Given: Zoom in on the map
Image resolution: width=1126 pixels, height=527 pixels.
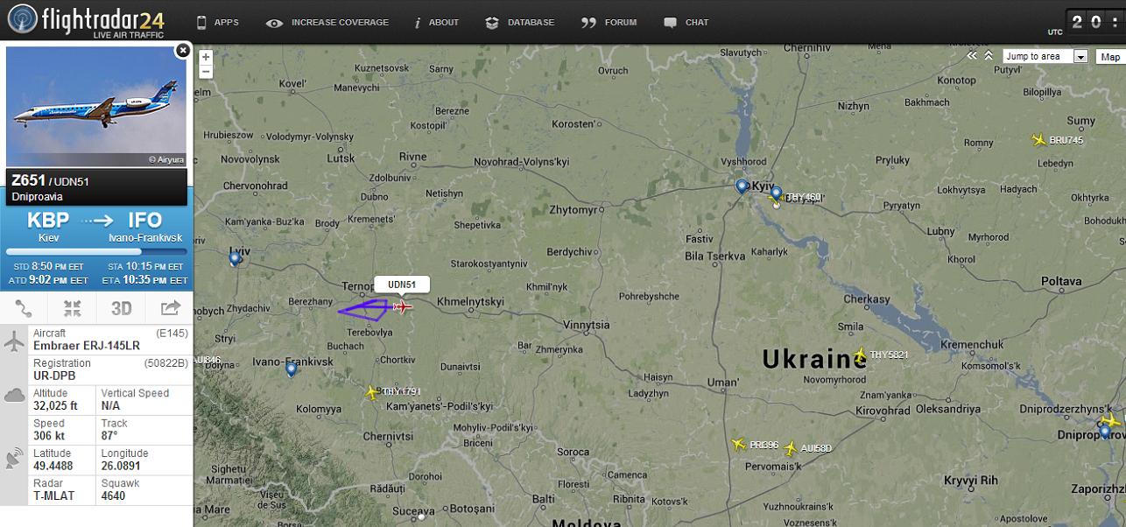Looking at the screenshot, I should [x=206, y=57].
